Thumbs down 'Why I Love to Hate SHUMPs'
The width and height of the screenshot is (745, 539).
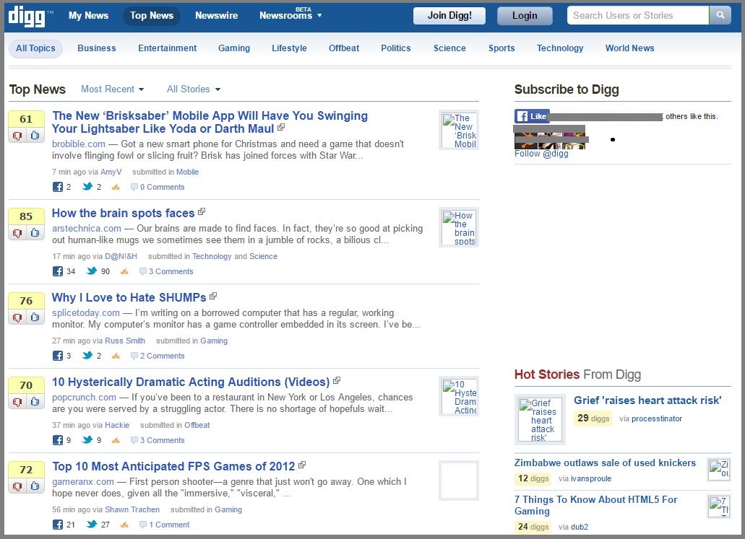click(17, 317)
